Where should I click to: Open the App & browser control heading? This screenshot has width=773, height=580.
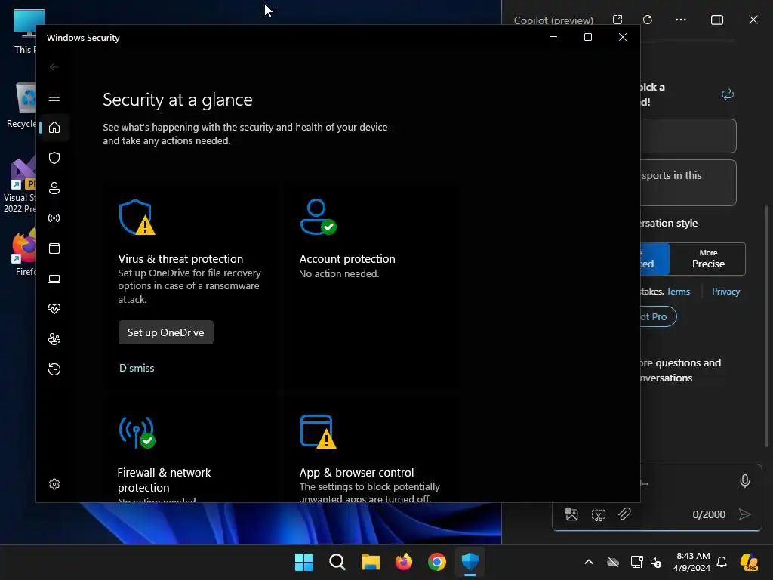point(356,473)
